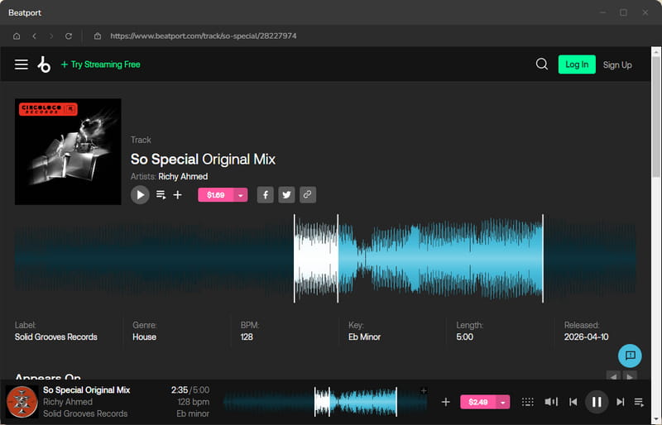Click the track artwork cover image

[x=68, y=152]
